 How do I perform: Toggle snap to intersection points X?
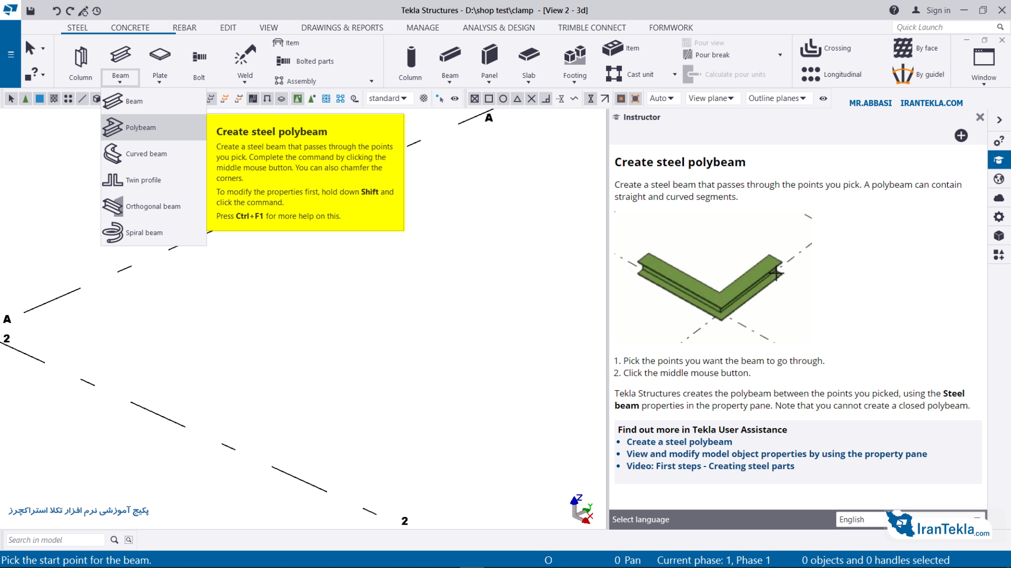point(531,98)
